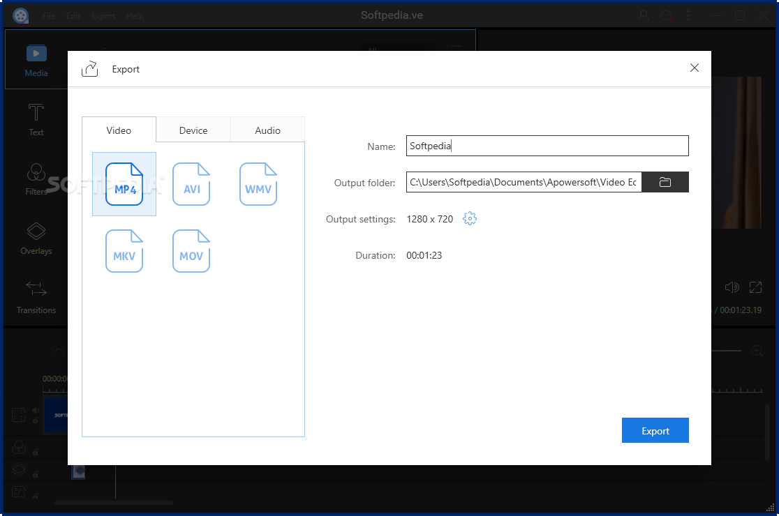Open the feedback chat icon
This screenshot has width=779, height=516.
click(666, 16)
